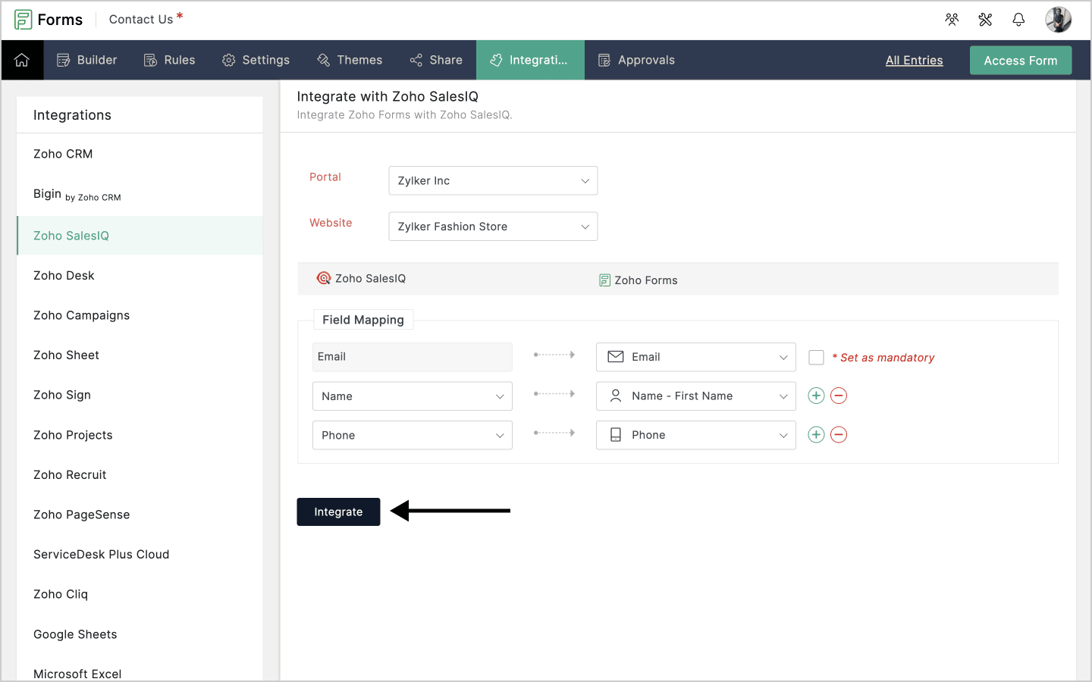Select Zoho Recruit in the Integrations list
The height and width of the screenshot is (682, 1092).
(140, 475)
